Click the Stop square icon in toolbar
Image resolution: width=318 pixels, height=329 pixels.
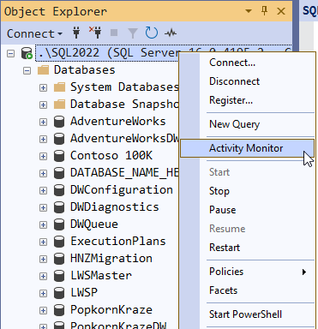114,33
